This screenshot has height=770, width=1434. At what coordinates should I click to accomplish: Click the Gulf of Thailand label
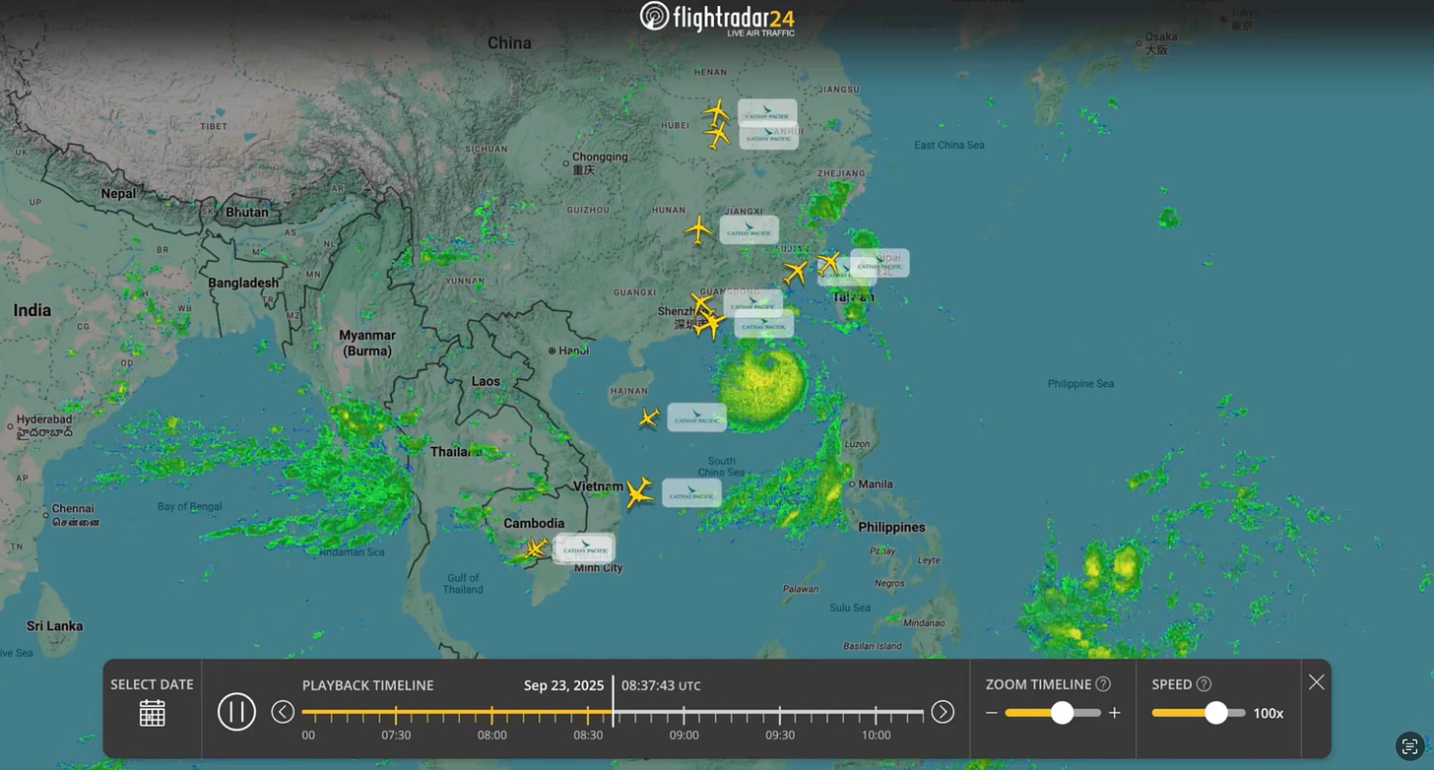[463, 584]
